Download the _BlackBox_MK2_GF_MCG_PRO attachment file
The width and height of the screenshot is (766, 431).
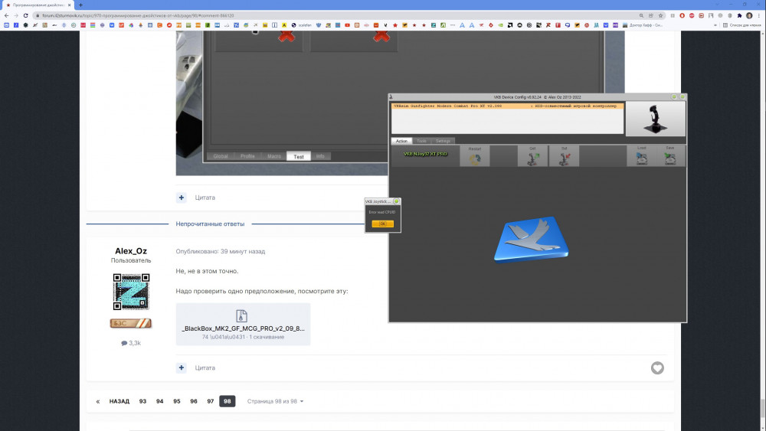(243, 324)
